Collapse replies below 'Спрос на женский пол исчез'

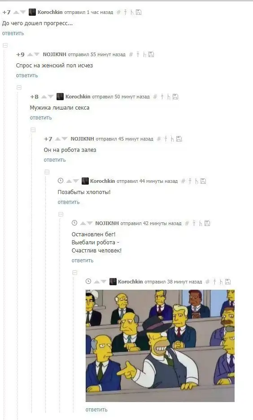19,88
